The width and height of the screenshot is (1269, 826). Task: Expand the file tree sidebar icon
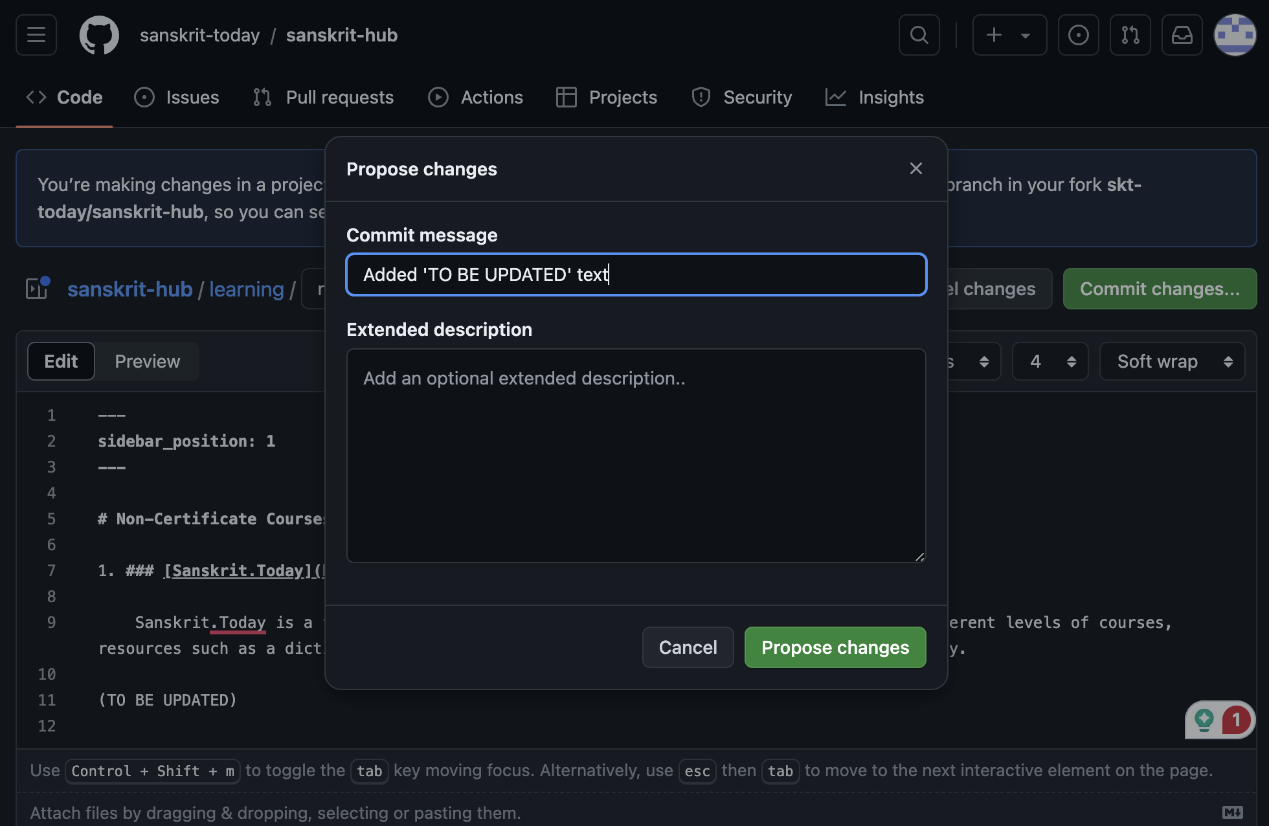[x=37, y=289]
